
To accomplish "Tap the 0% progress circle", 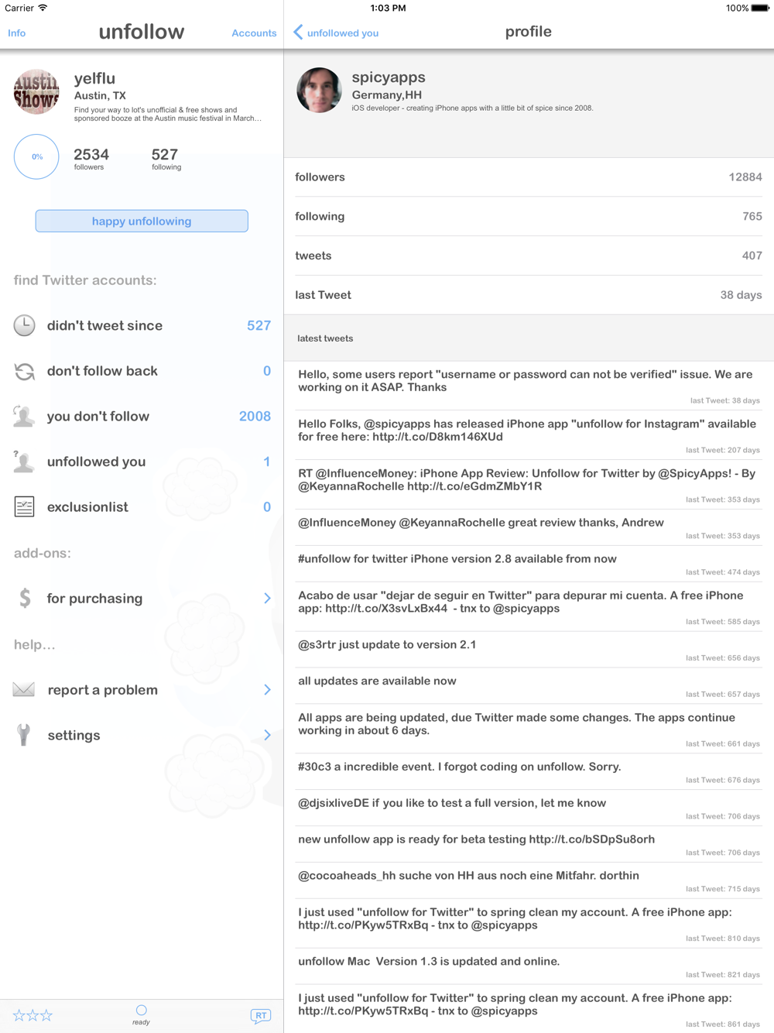I will 36,156.
